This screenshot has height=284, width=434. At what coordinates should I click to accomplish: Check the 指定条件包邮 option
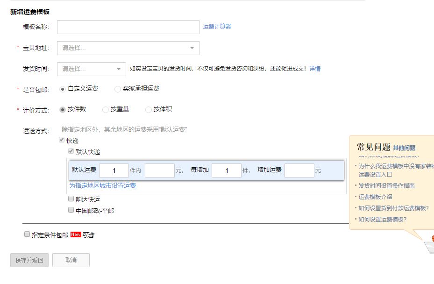tap(27, 234)
